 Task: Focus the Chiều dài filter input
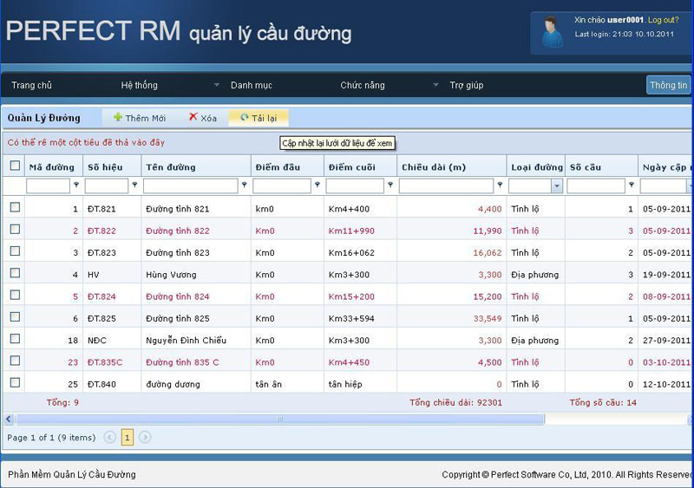[x=446, y=185]
